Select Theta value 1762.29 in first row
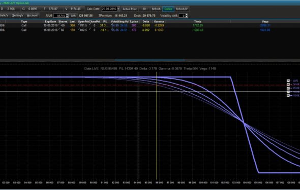This screenshot has height=190, width=300. 198,25
